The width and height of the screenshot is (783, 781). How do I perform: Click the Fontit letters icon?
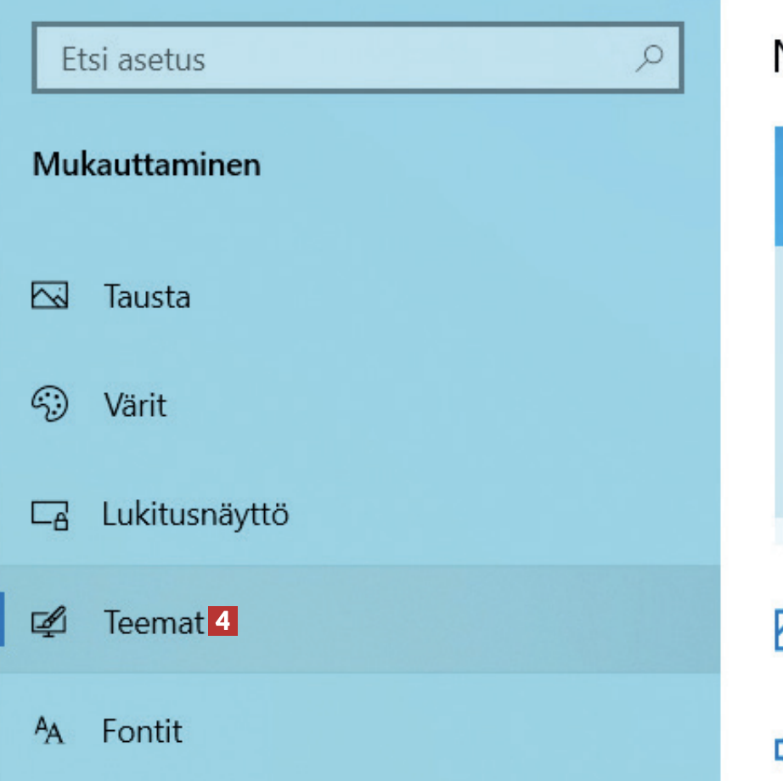click(49, 730)
